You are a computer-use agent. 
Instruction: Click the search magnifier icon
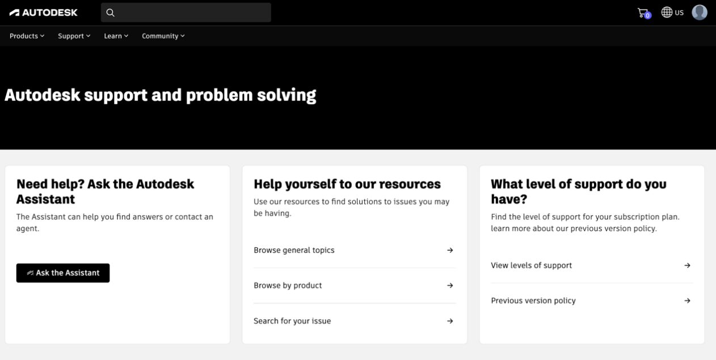109,12
